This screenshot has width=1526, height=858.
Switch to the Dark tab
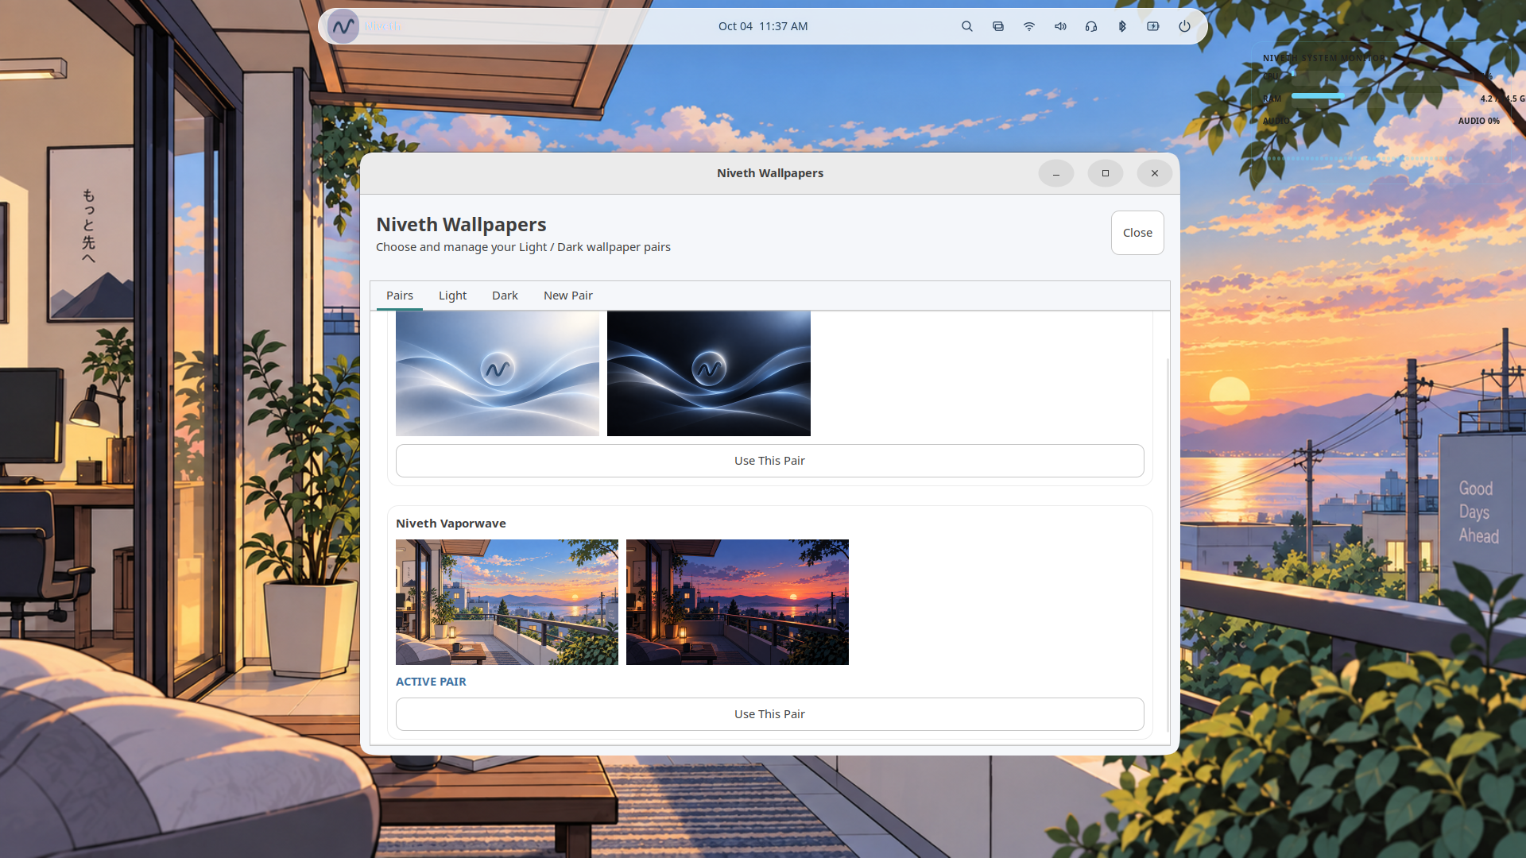pyautogui.click(x=505, y=296)
